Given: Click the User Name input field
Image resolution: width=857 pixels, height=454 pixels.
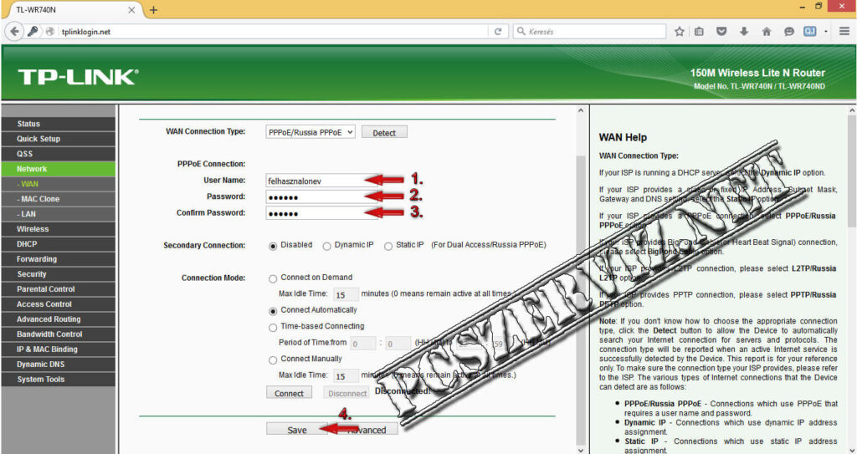Looking at the screenshot, I should tap(321, 181).
